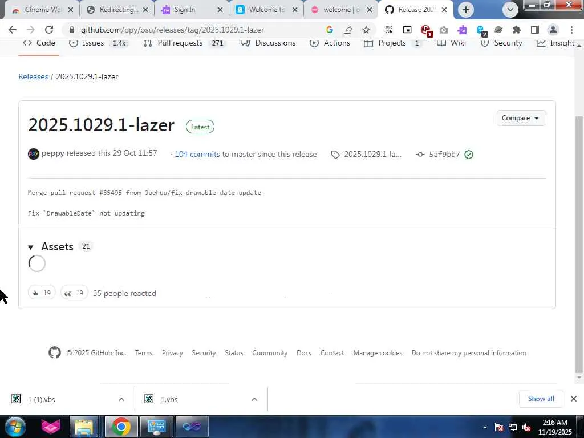
Task: Open the Projects tab
Action: click(392, 43)
